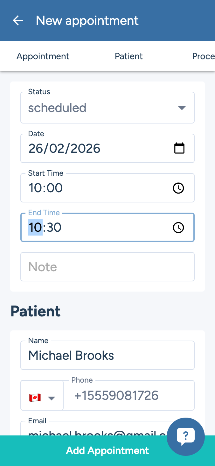Open the country code arrow beside flag
The image size is (215, 466).
(51, 398)
